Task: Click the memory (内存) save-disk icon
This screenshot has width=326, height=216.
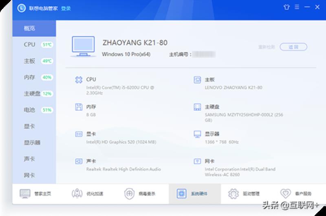Action: tap(79, 107)
